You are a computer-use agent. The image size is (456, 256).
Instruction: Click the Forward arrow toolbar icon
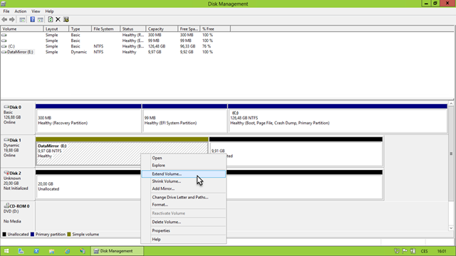pos(12,19)
